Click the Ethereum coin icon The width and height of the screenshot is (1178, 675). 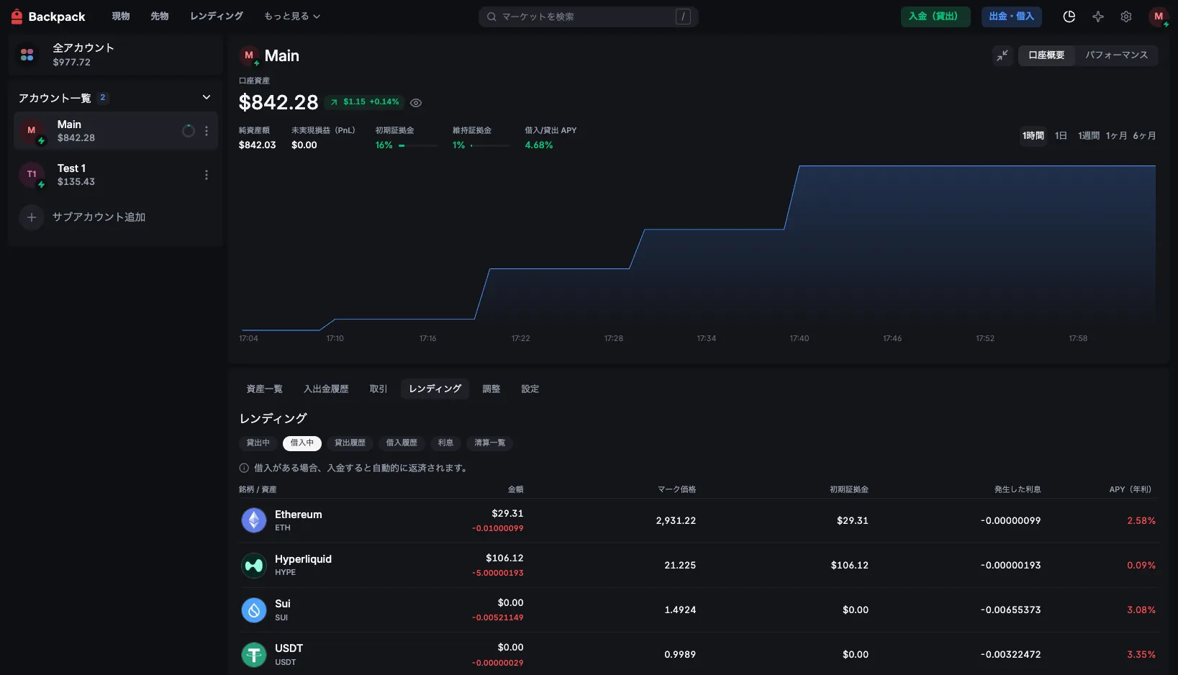pos(253,520)
